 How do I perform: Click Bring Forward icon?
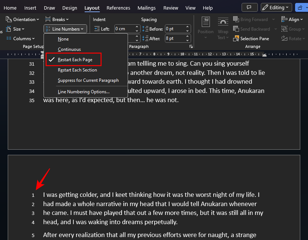point(236,19)
